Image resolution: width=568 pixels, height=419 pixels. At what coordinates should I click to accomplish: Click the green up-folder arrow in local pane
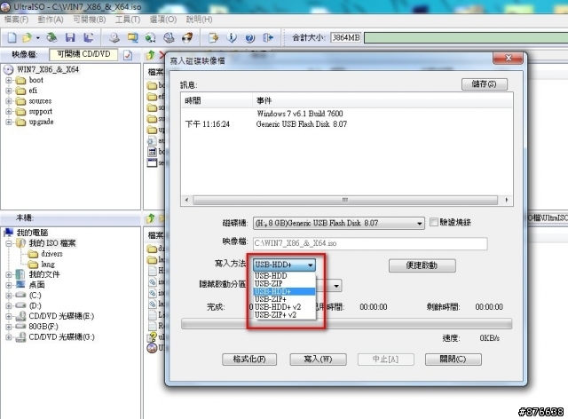151,218
